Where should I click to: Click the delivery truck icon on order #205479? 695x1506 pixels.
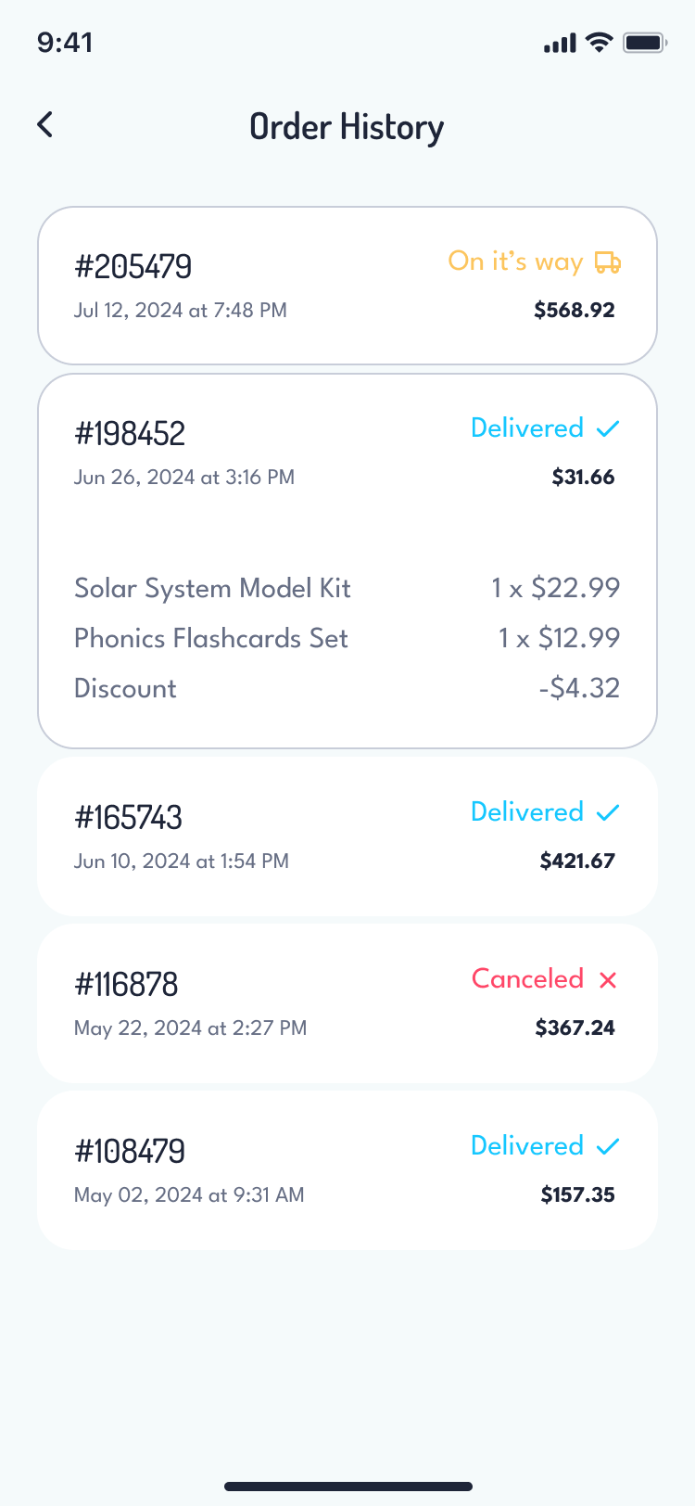point(608,262)
